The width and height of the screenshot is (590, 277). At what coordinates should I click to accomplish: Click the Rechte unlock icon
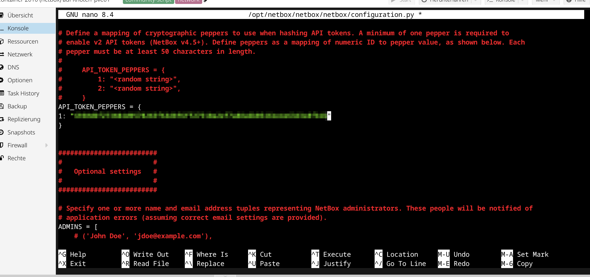click(2, 158)
